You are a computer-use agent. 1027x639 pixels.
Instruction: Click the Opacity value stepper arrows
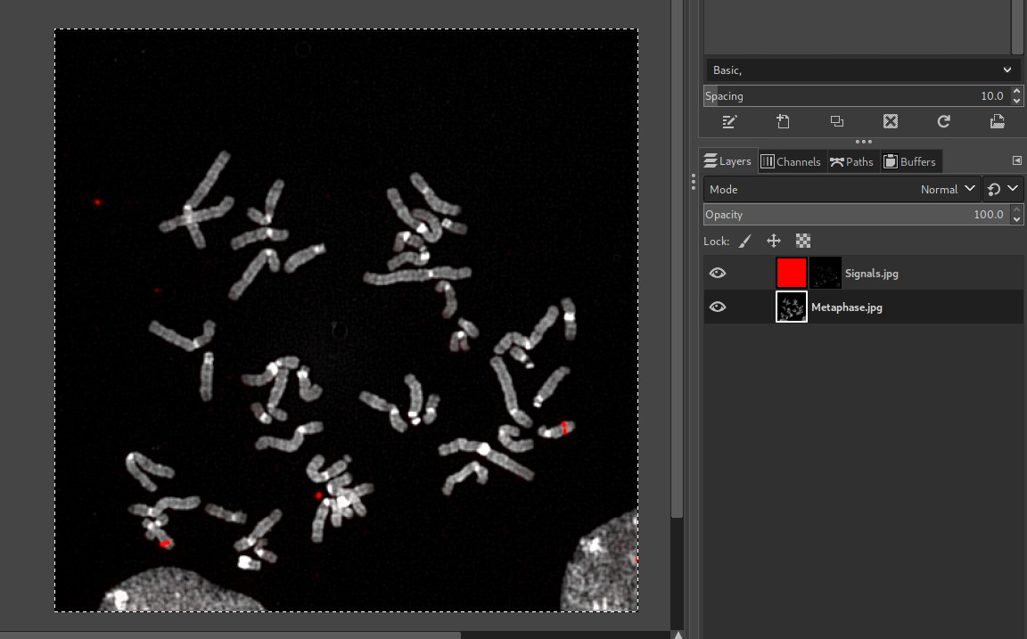[1016, 215]
